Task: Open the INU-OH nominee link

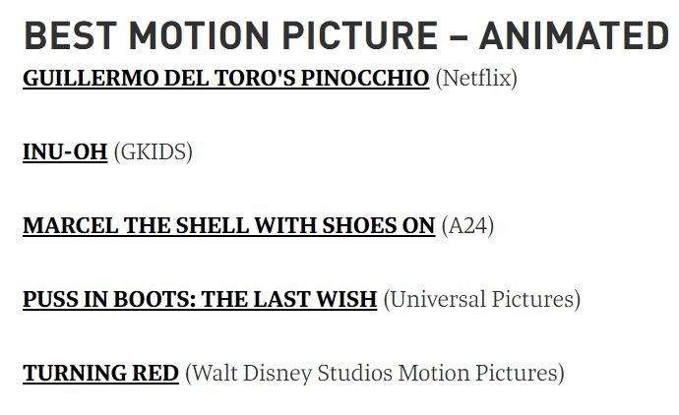Action: 65,152
